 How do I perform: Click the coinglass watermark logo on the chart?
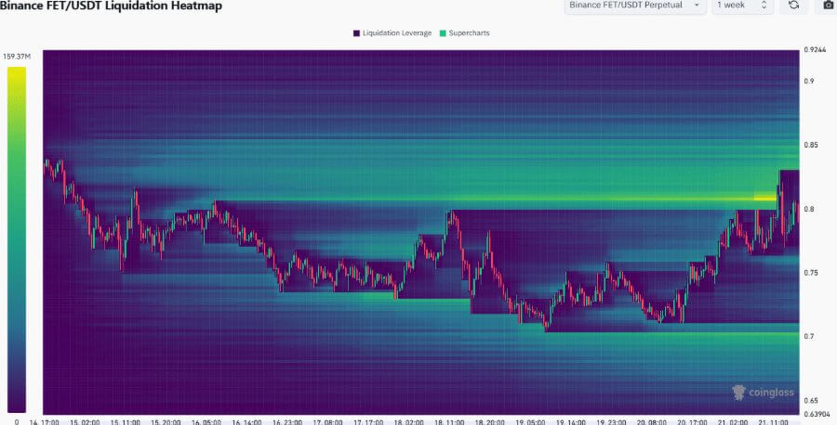(x=763, y=393)
